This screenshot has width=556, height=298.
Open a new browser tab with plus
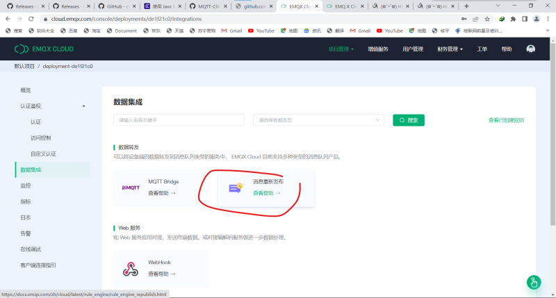466,6
